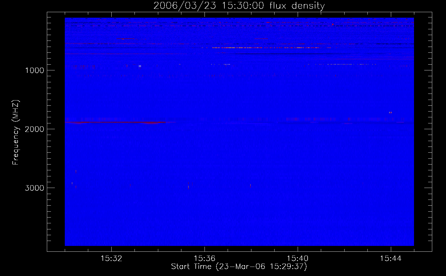Image resolution: width=446 pixels, height=276 pixels.
Task: Click the white dots near 1000 MHz around 15:33
Action: click(x=140, y=66)
